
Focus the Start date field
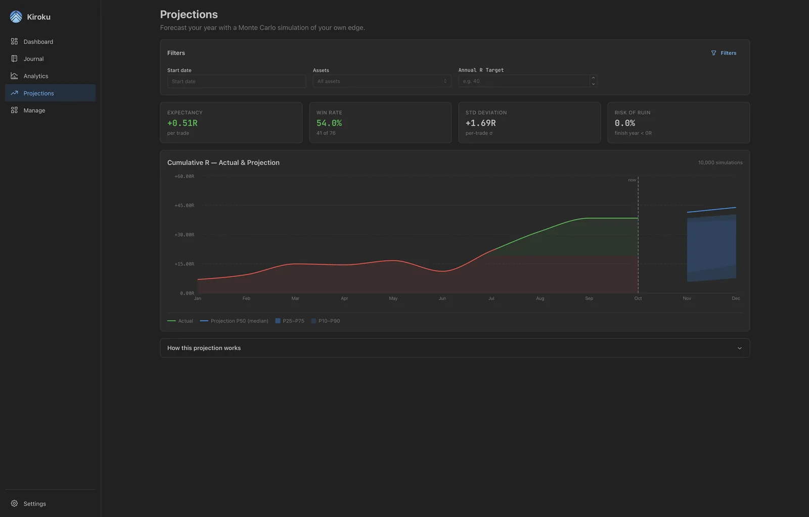tap(236, 81)
